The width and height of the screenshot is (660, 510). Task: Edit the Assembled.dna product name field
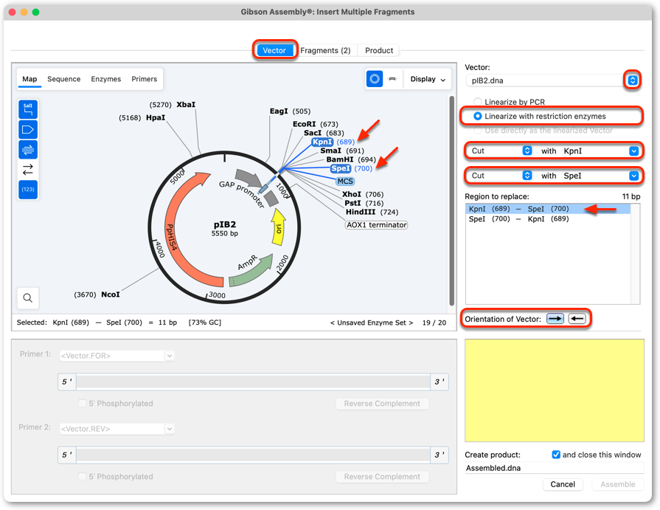tap(555, 468)
